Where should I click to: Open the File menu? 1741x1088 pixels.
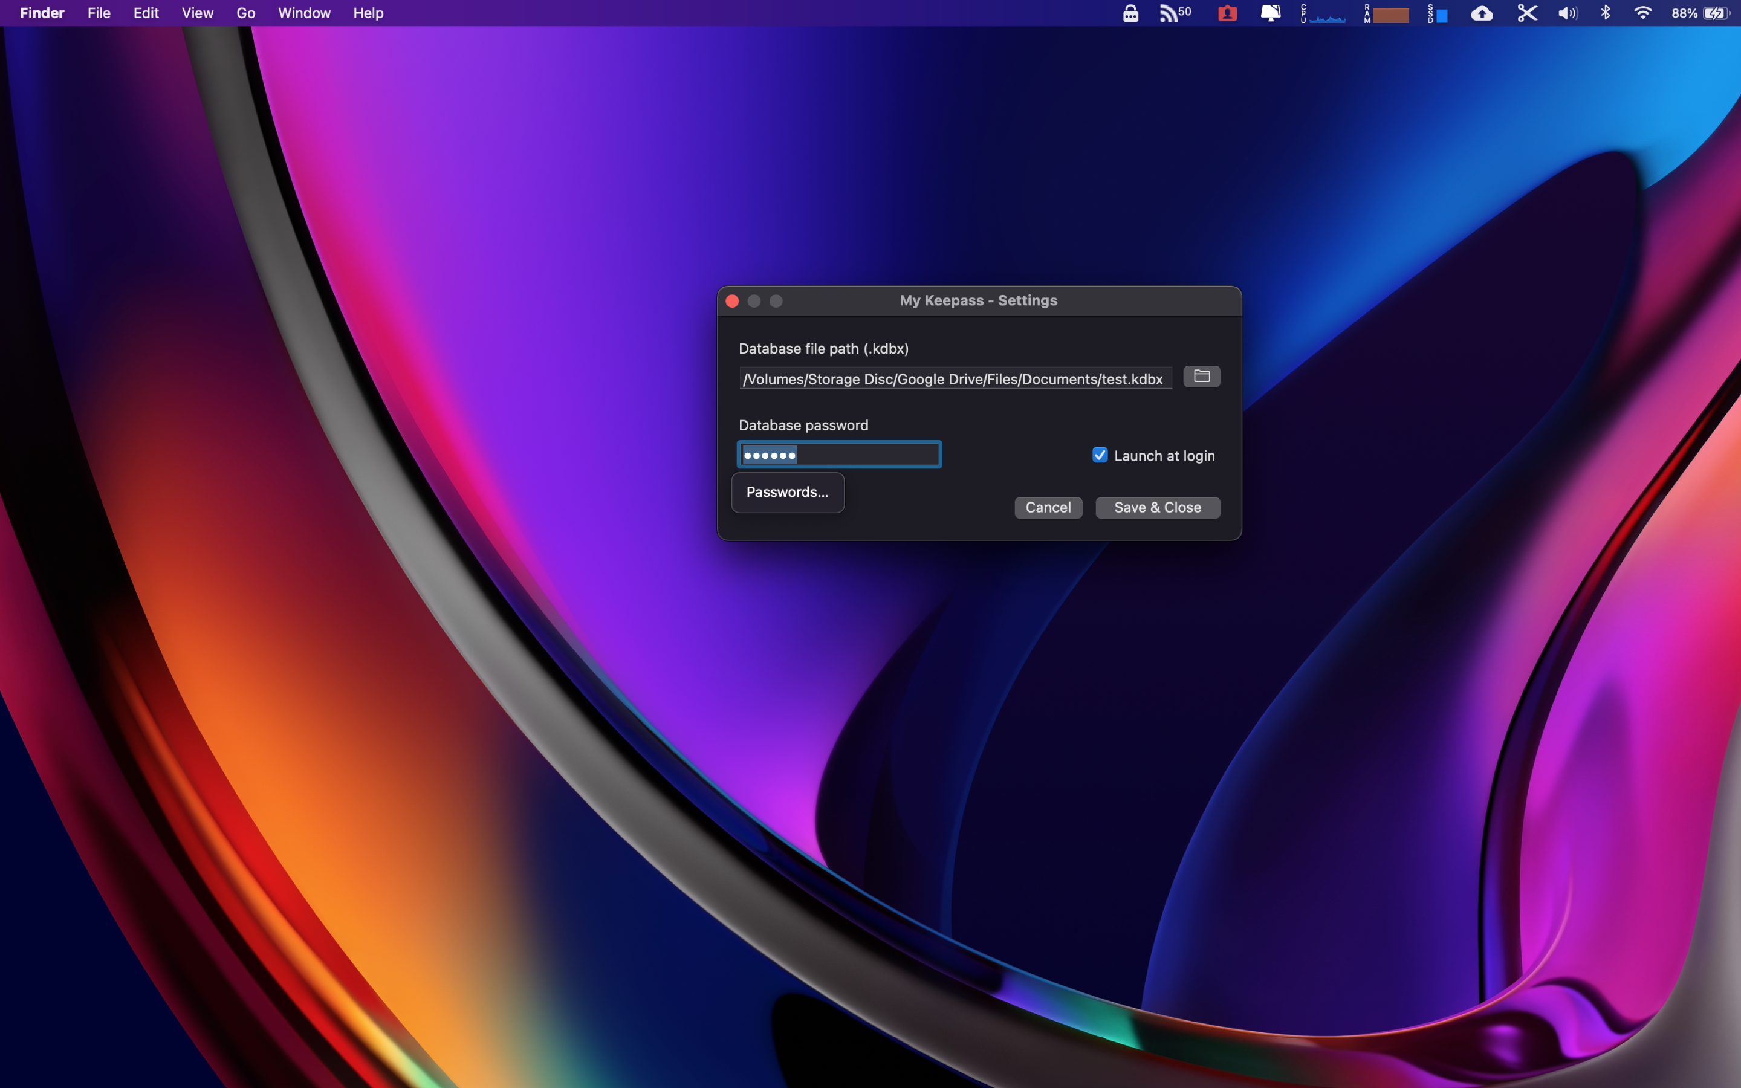pos(99,13)
